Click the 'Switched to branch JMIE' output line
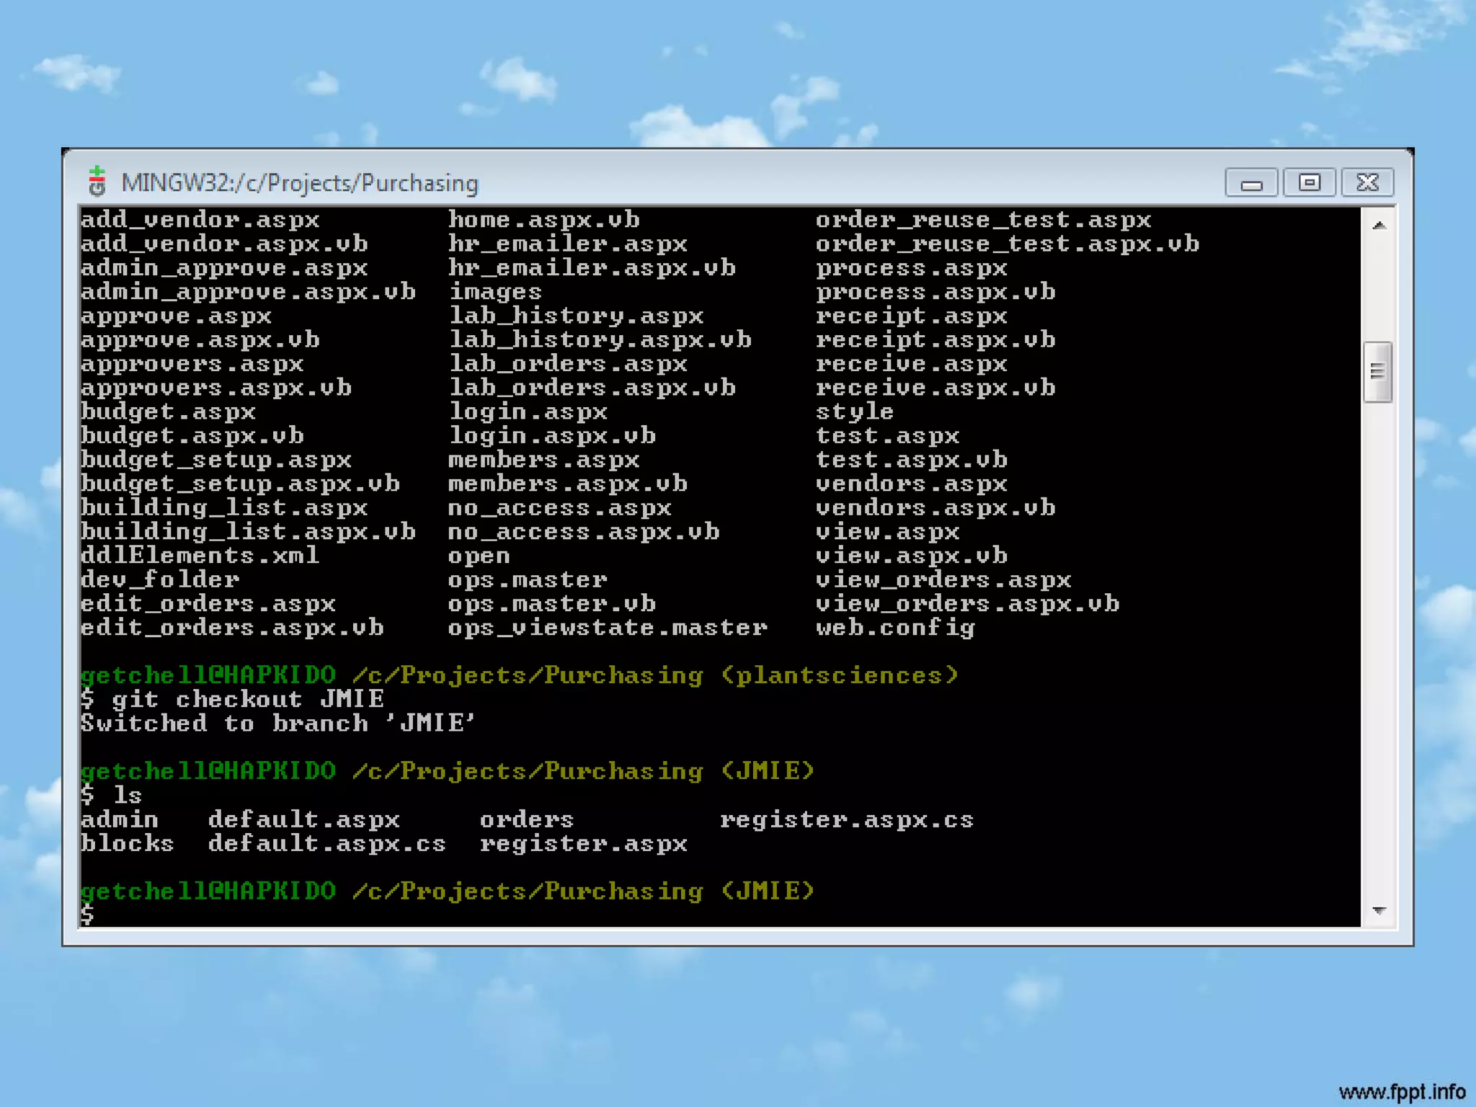The width and height of the screenshot is (1476, 1107). (x=278, y=723)
